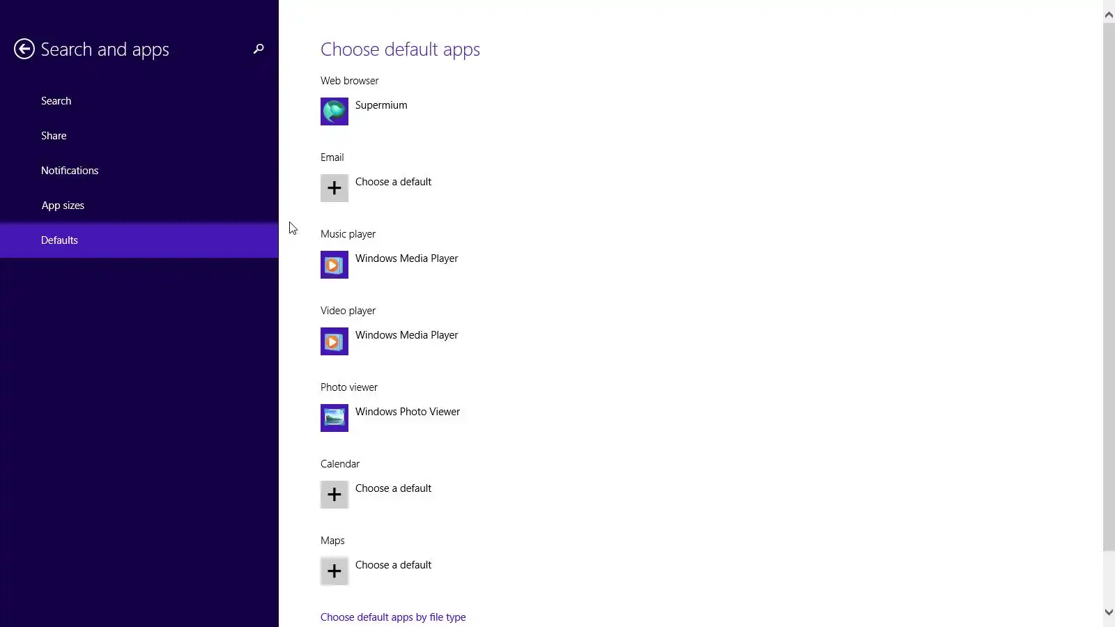Click the Supermium browser icon
This screenshot has width=1115, height=627.
[334, 111]
